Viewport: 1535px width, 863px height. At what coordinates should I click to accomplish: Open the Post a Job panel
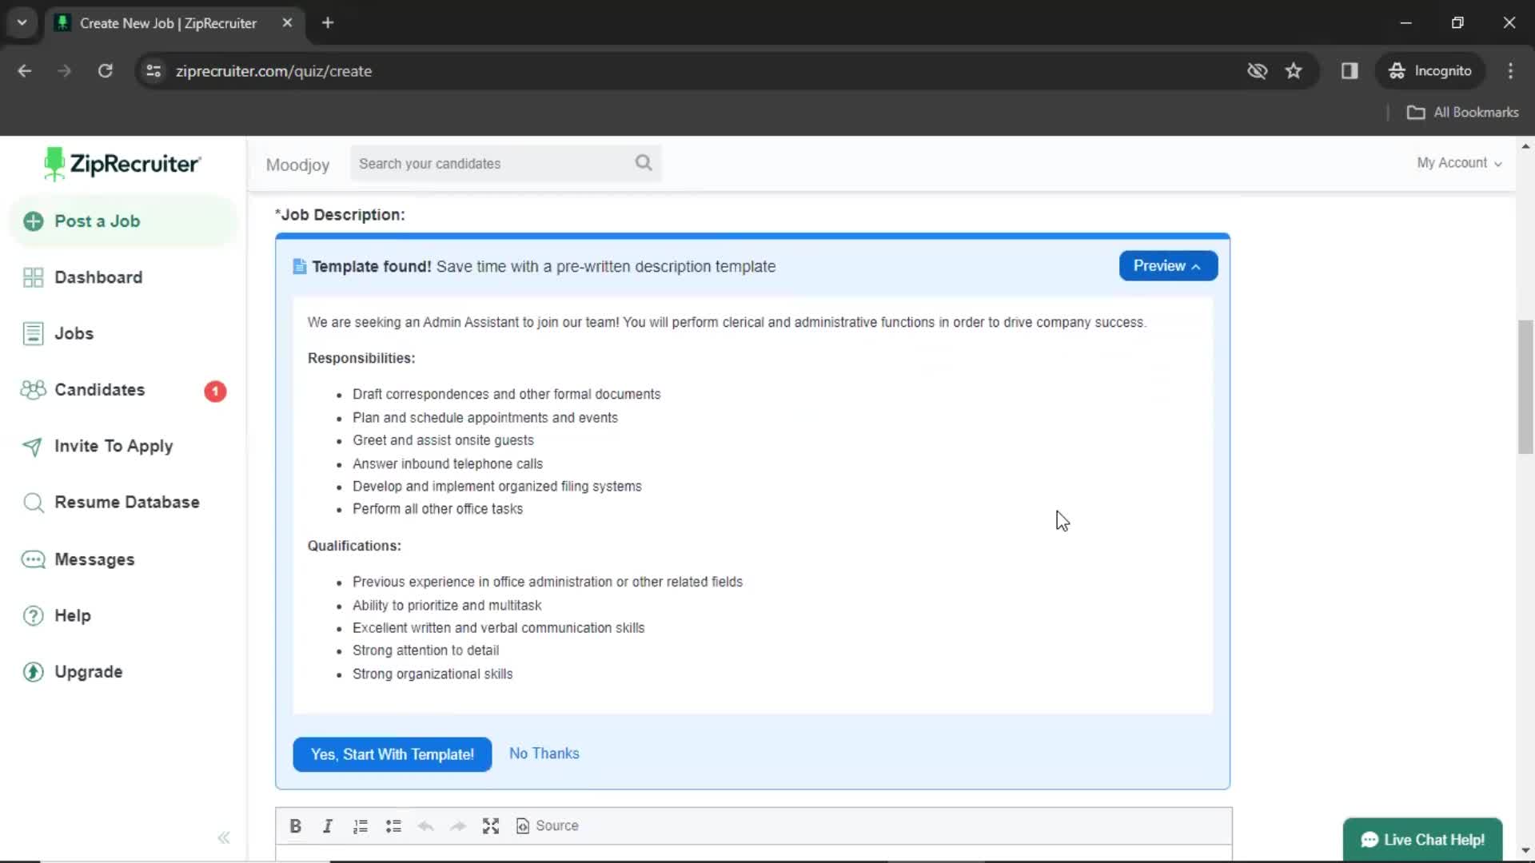pos(97,221)
